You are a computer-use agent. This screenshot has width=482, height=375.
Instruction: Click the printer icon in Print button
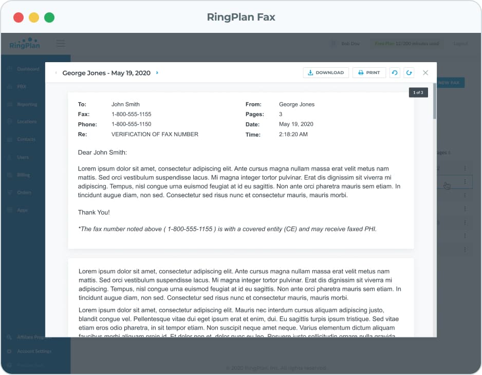coord(361,72)
